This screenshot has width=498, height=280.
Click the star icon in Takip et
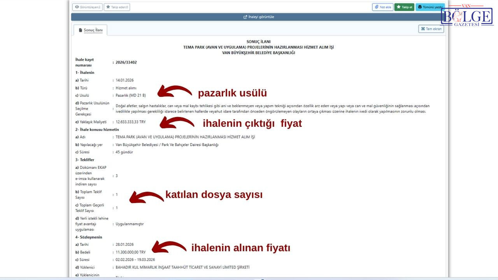tap(398, 7)
